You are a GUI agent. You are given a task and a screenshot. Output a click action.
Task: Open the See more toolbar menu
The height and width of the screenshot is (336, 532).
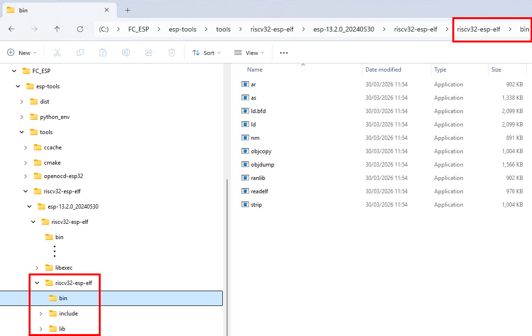pyautogui.click(x=283, y=52)
